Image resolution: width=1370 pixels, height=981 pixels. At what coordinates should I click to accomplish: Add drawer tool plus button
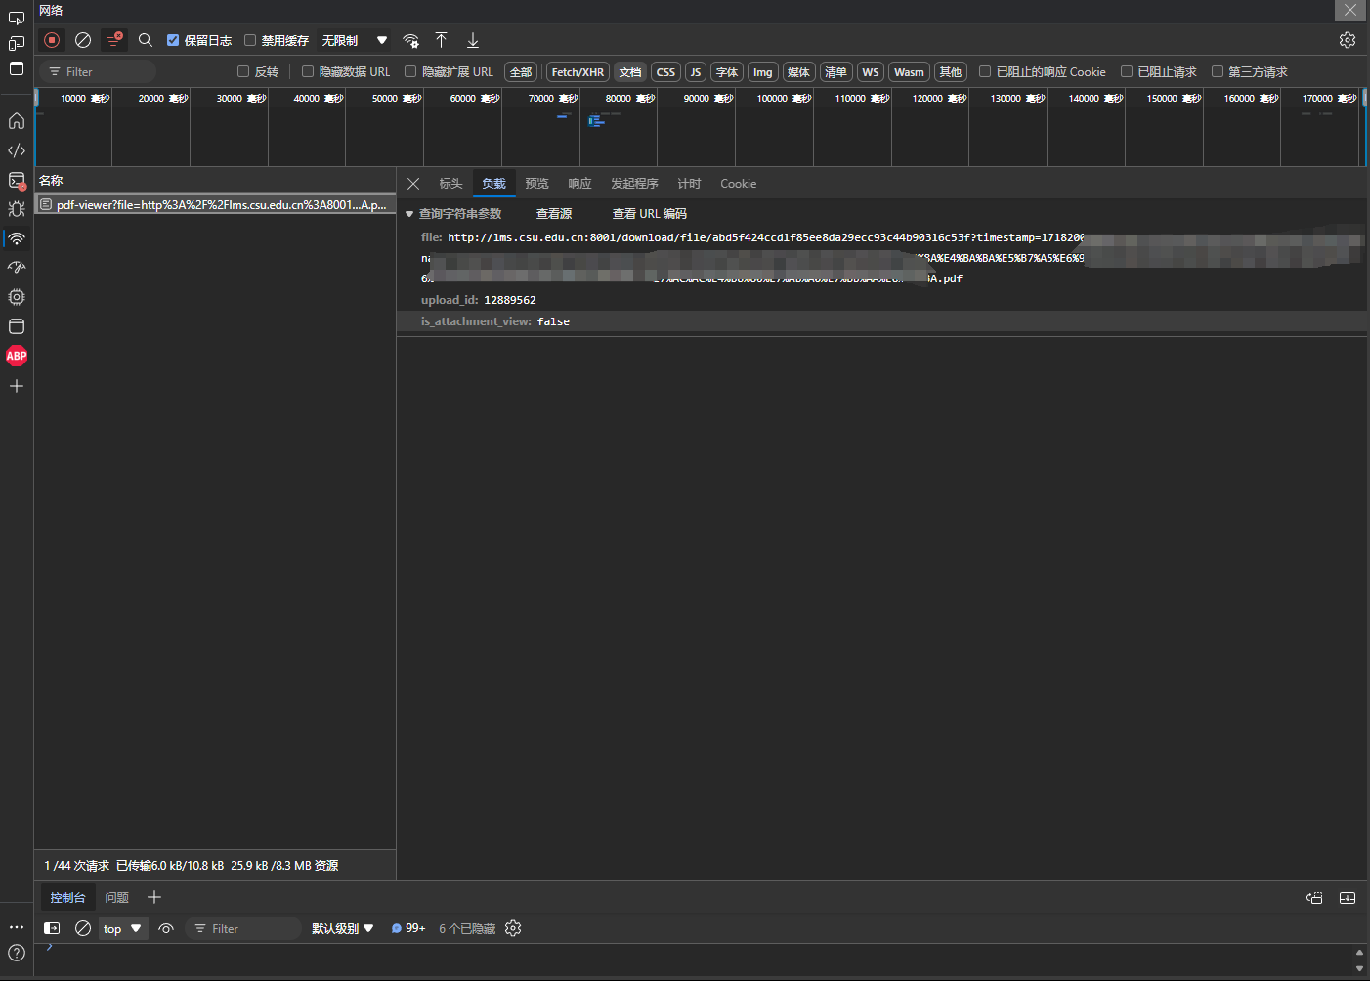pyautogui.click(x=154, y=897)
